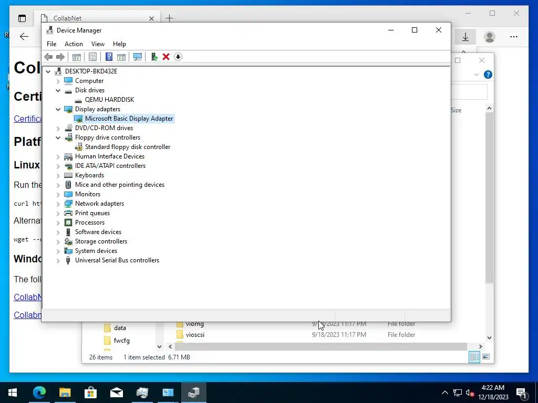Expand the System devices node
This screenshot has height=403, width=538.
[58, 251]
